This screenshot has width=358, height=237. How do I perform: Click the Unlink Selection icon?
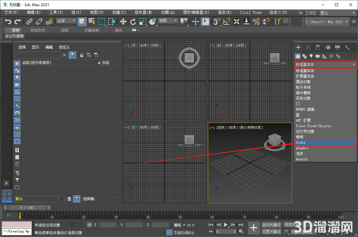coord(39,21)
